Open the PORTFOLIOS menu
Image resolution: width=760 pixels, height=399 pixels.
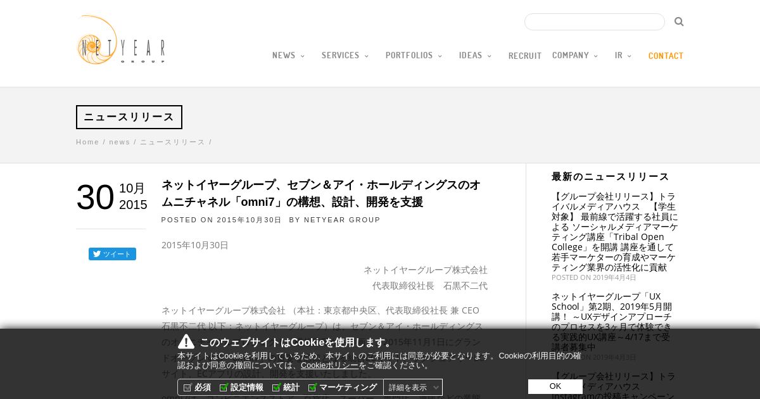point(409,56)
